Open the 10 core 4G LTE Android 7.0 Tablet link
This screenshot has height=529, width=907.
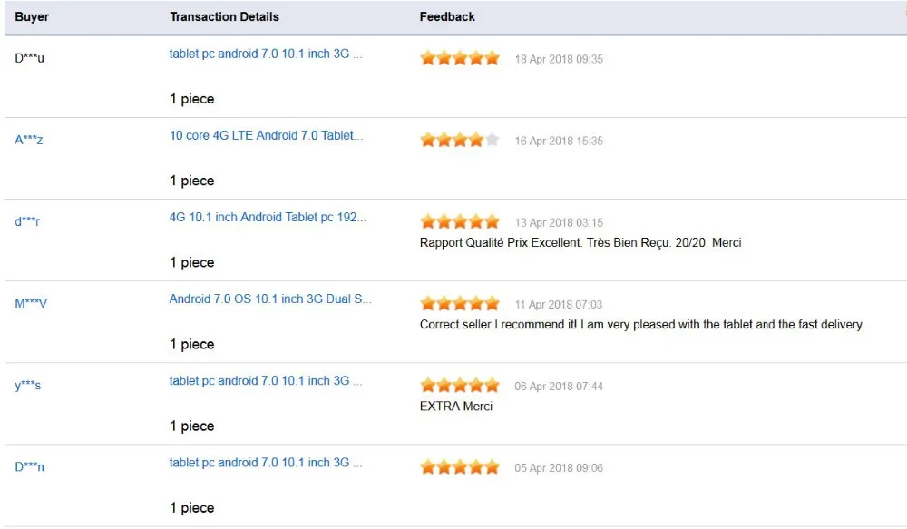(x=266, y=135)
